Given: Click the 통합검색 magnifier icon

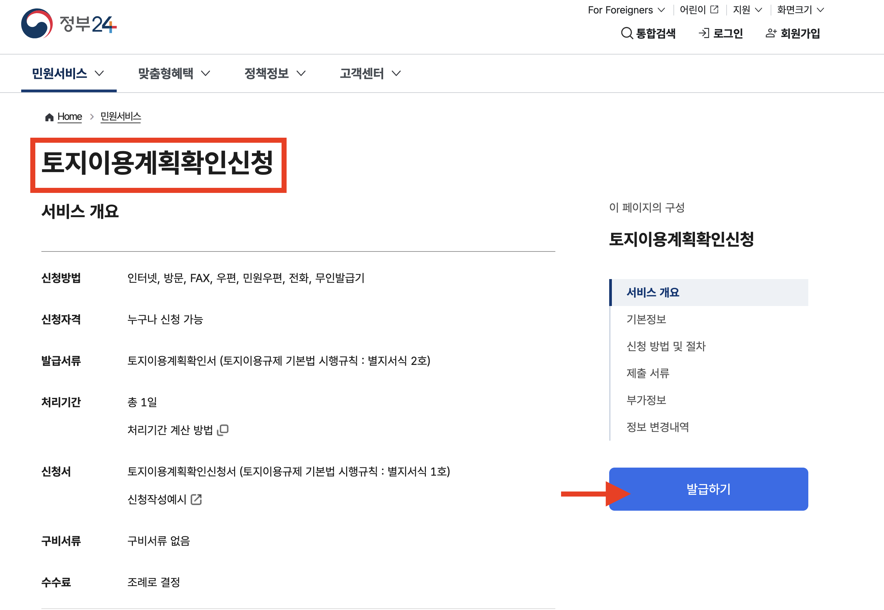Looking at the screenshot, I should [x=627, y=33].
